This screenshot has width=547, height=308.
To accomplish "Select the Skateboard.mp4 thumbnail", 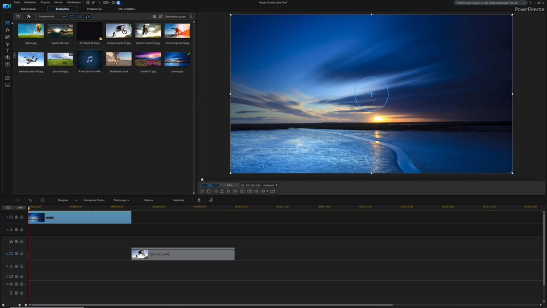I will click(119, 59).
